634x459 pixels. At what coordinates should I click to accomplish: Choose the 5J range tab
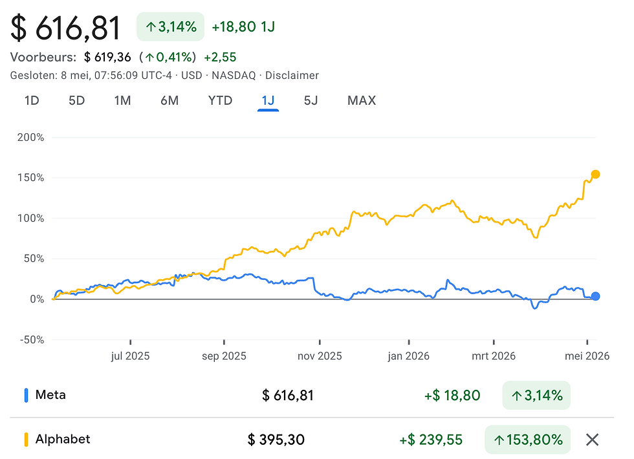click(x=311, y=100)
